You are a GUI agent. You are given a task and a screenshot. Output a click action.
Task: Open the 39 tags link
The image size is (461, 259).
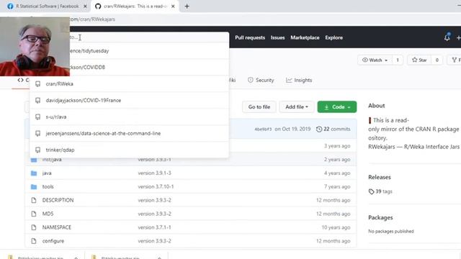[380, 191]
